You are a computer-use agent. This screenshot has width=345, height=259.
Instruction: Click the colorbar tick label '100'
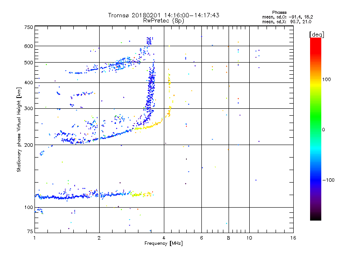point(326,79)
